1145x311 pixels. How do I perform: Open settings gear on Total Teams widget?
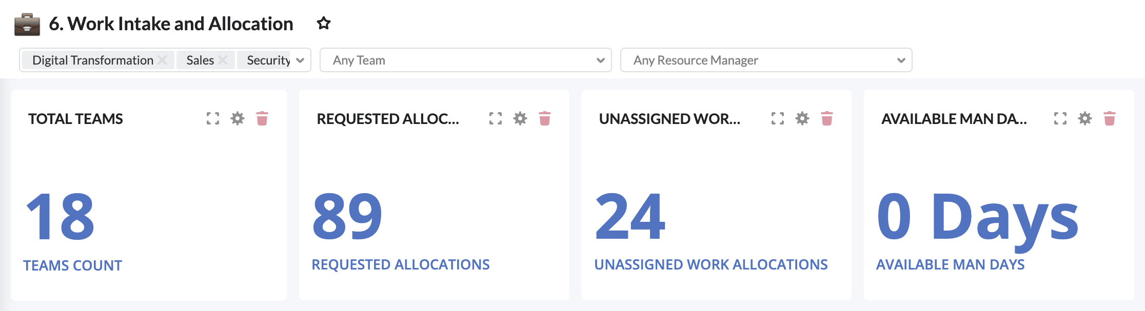pyautogui.click(x=238, y=119)
